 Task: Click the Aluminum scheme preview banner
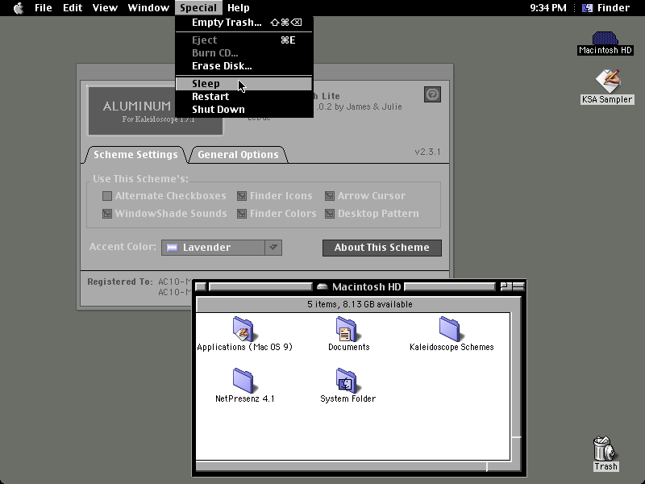pos(156,111)
